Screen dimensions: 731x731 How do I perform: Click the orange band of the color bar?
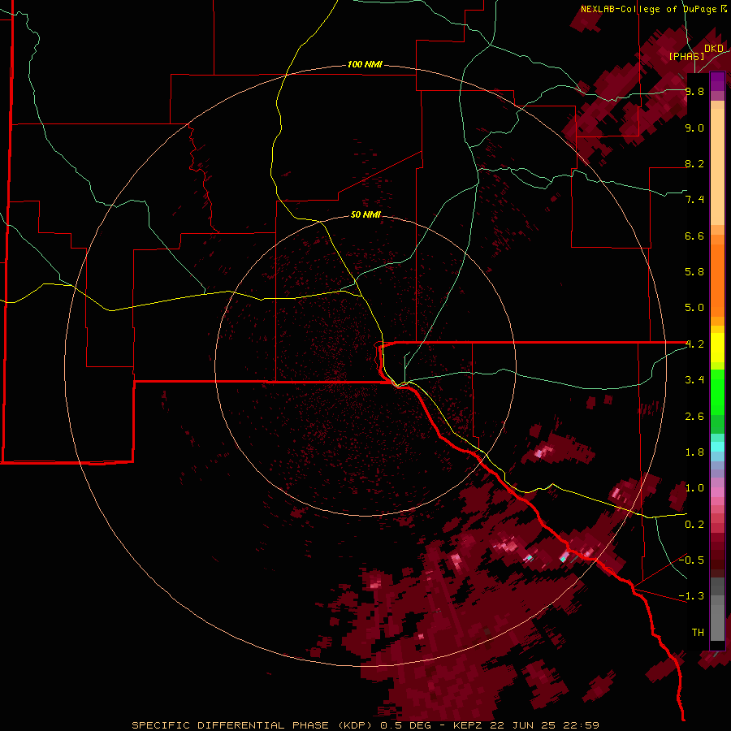(x=717, y=281)
